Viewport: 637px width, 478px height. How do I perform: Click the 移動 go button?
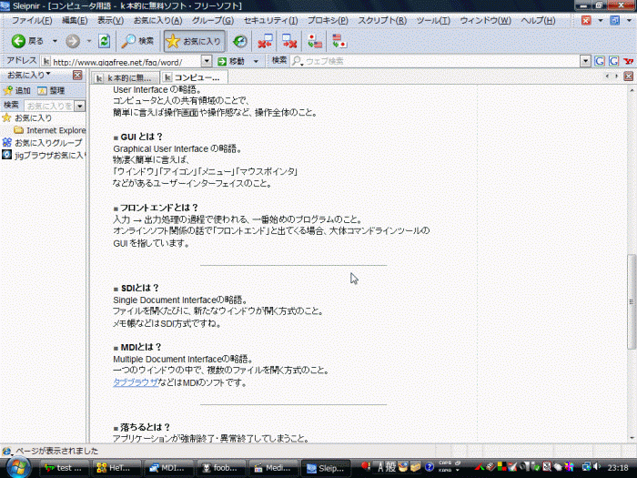(x=231, y=62)
